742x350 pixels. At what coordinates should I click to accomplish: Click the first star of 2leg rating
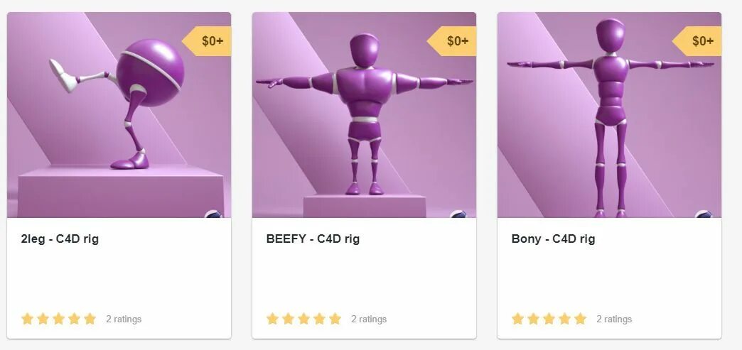[x=28, y=319]
